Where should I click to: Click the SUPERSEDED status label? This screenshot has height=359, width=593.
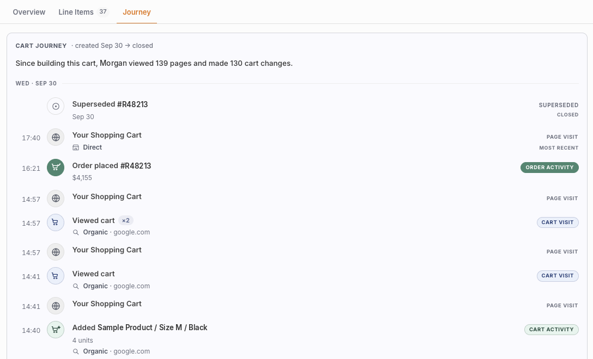559,105
